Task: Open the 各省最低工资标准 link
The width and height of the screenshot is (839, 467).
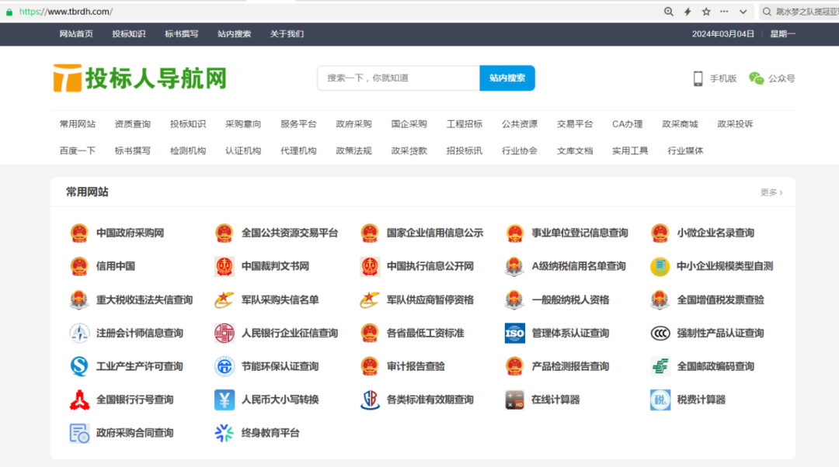Action: click(426, 333)
